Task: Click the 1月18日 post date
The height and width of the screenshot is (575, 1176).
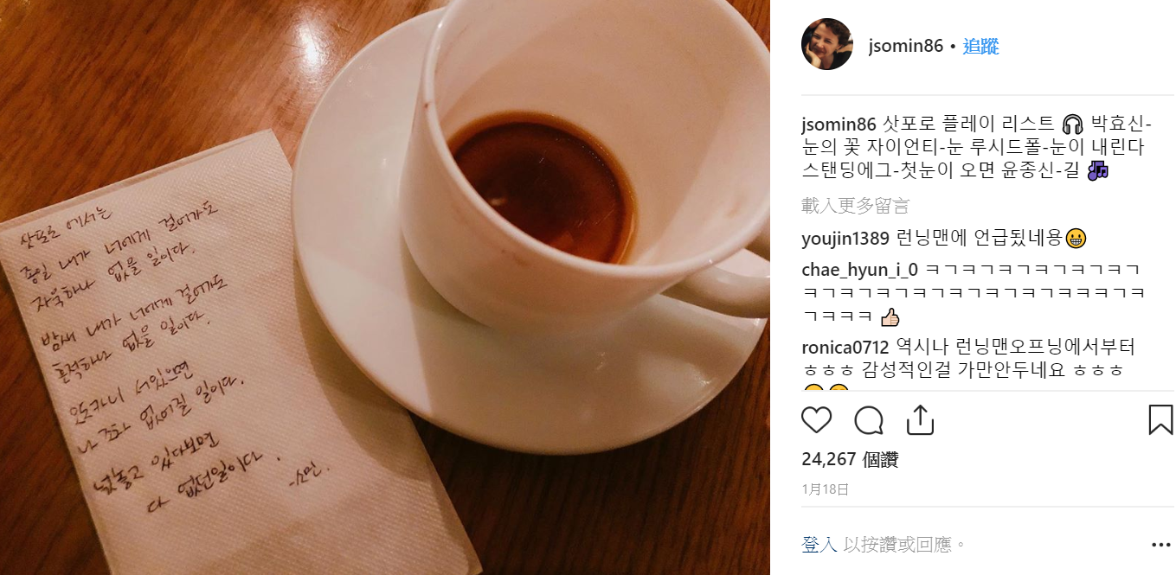Action: [825, 489]
